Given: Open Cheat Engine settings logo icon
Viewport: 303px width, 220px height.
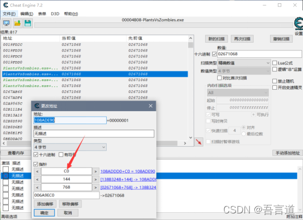Looking at the screenshot, I should (x=299, y=24).
